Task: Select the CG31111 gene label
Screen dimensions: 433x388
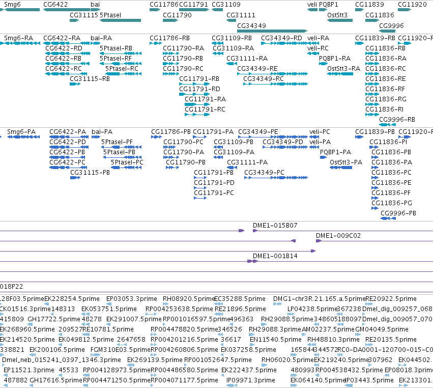Action: [241, 15]
